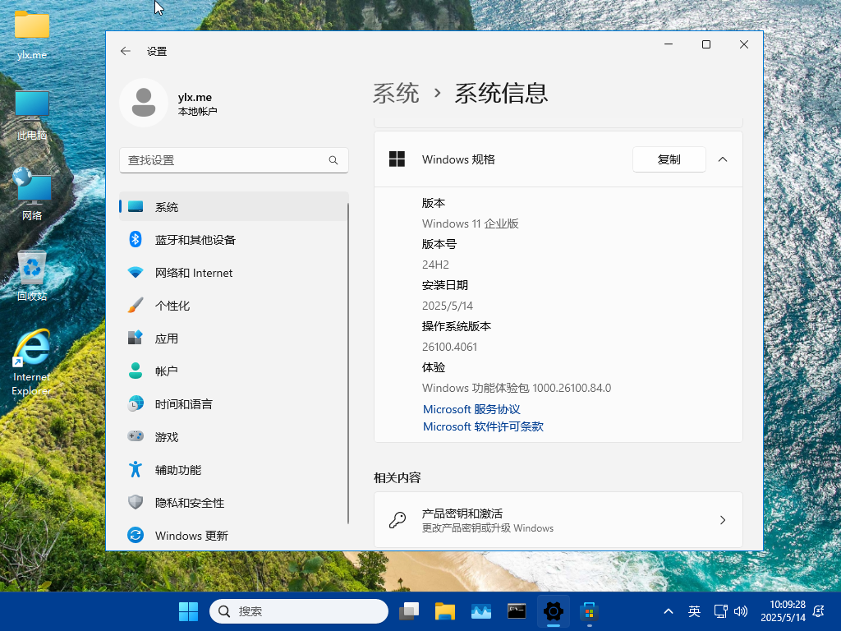The height and width of the screenshot is (631, 841).
Task: Click the 复制 button
Action: (669, 159)
